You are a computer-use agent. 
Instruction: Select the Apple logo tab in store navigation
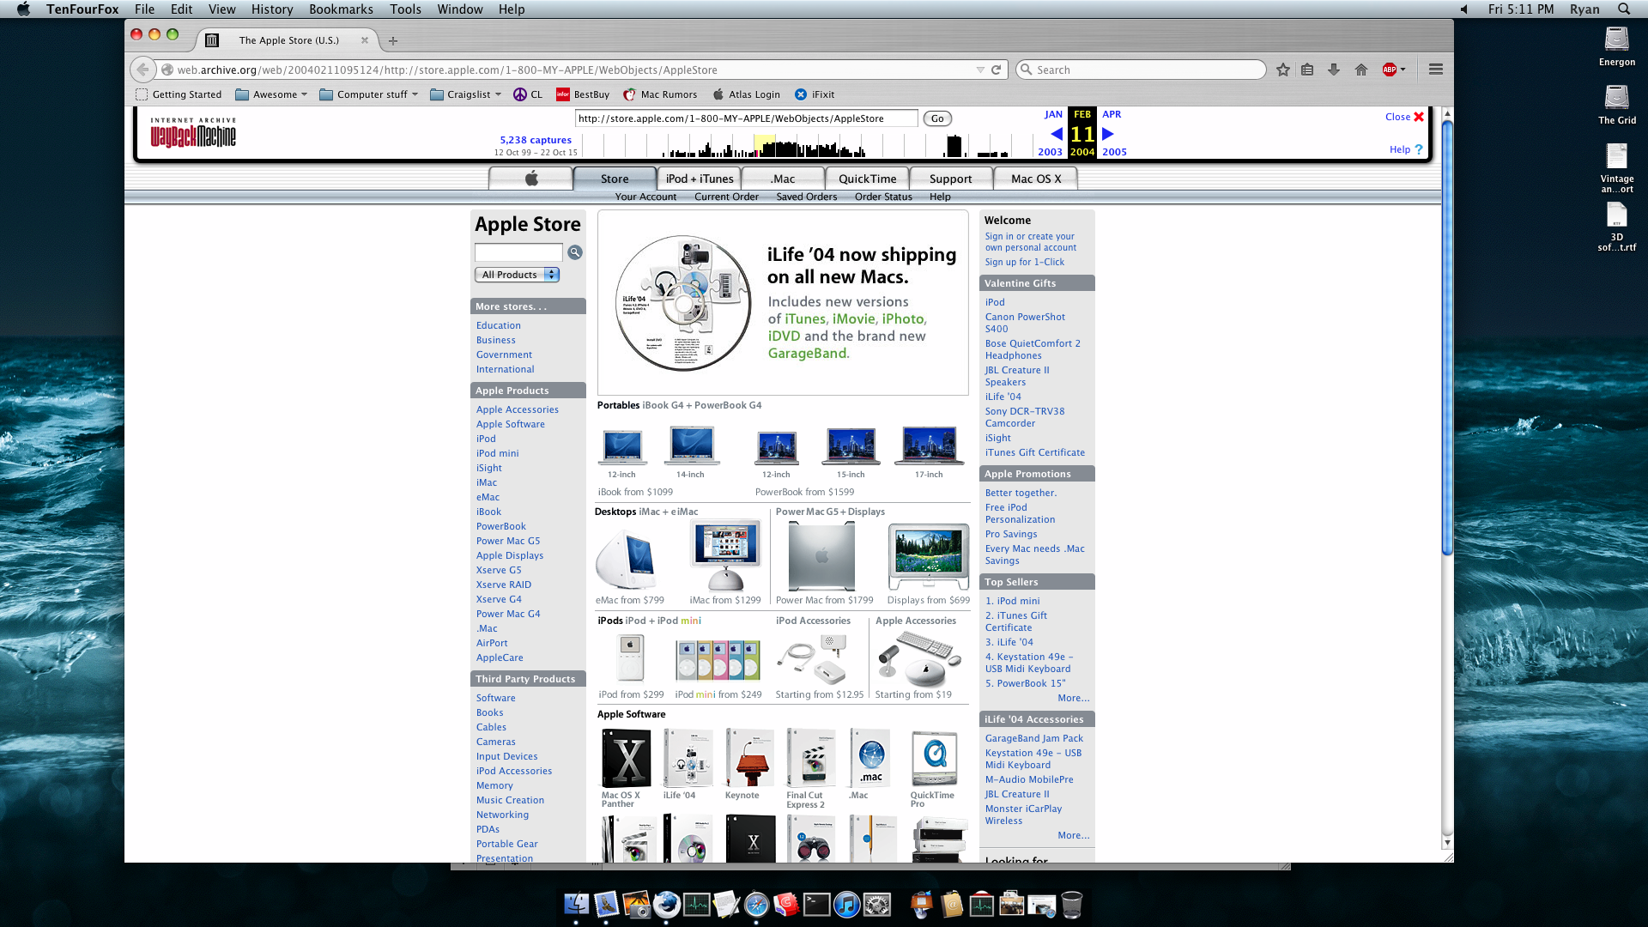click(x=530, y=179)
